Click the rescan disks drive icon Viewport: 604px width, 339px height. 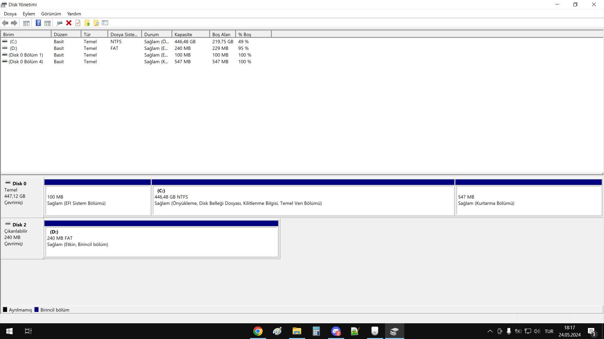[x=59, y=23]
